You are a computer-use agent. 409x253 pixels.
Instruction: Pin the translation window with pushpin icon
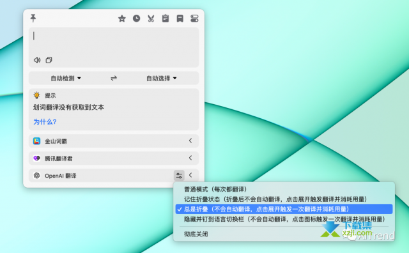(33, 18)
